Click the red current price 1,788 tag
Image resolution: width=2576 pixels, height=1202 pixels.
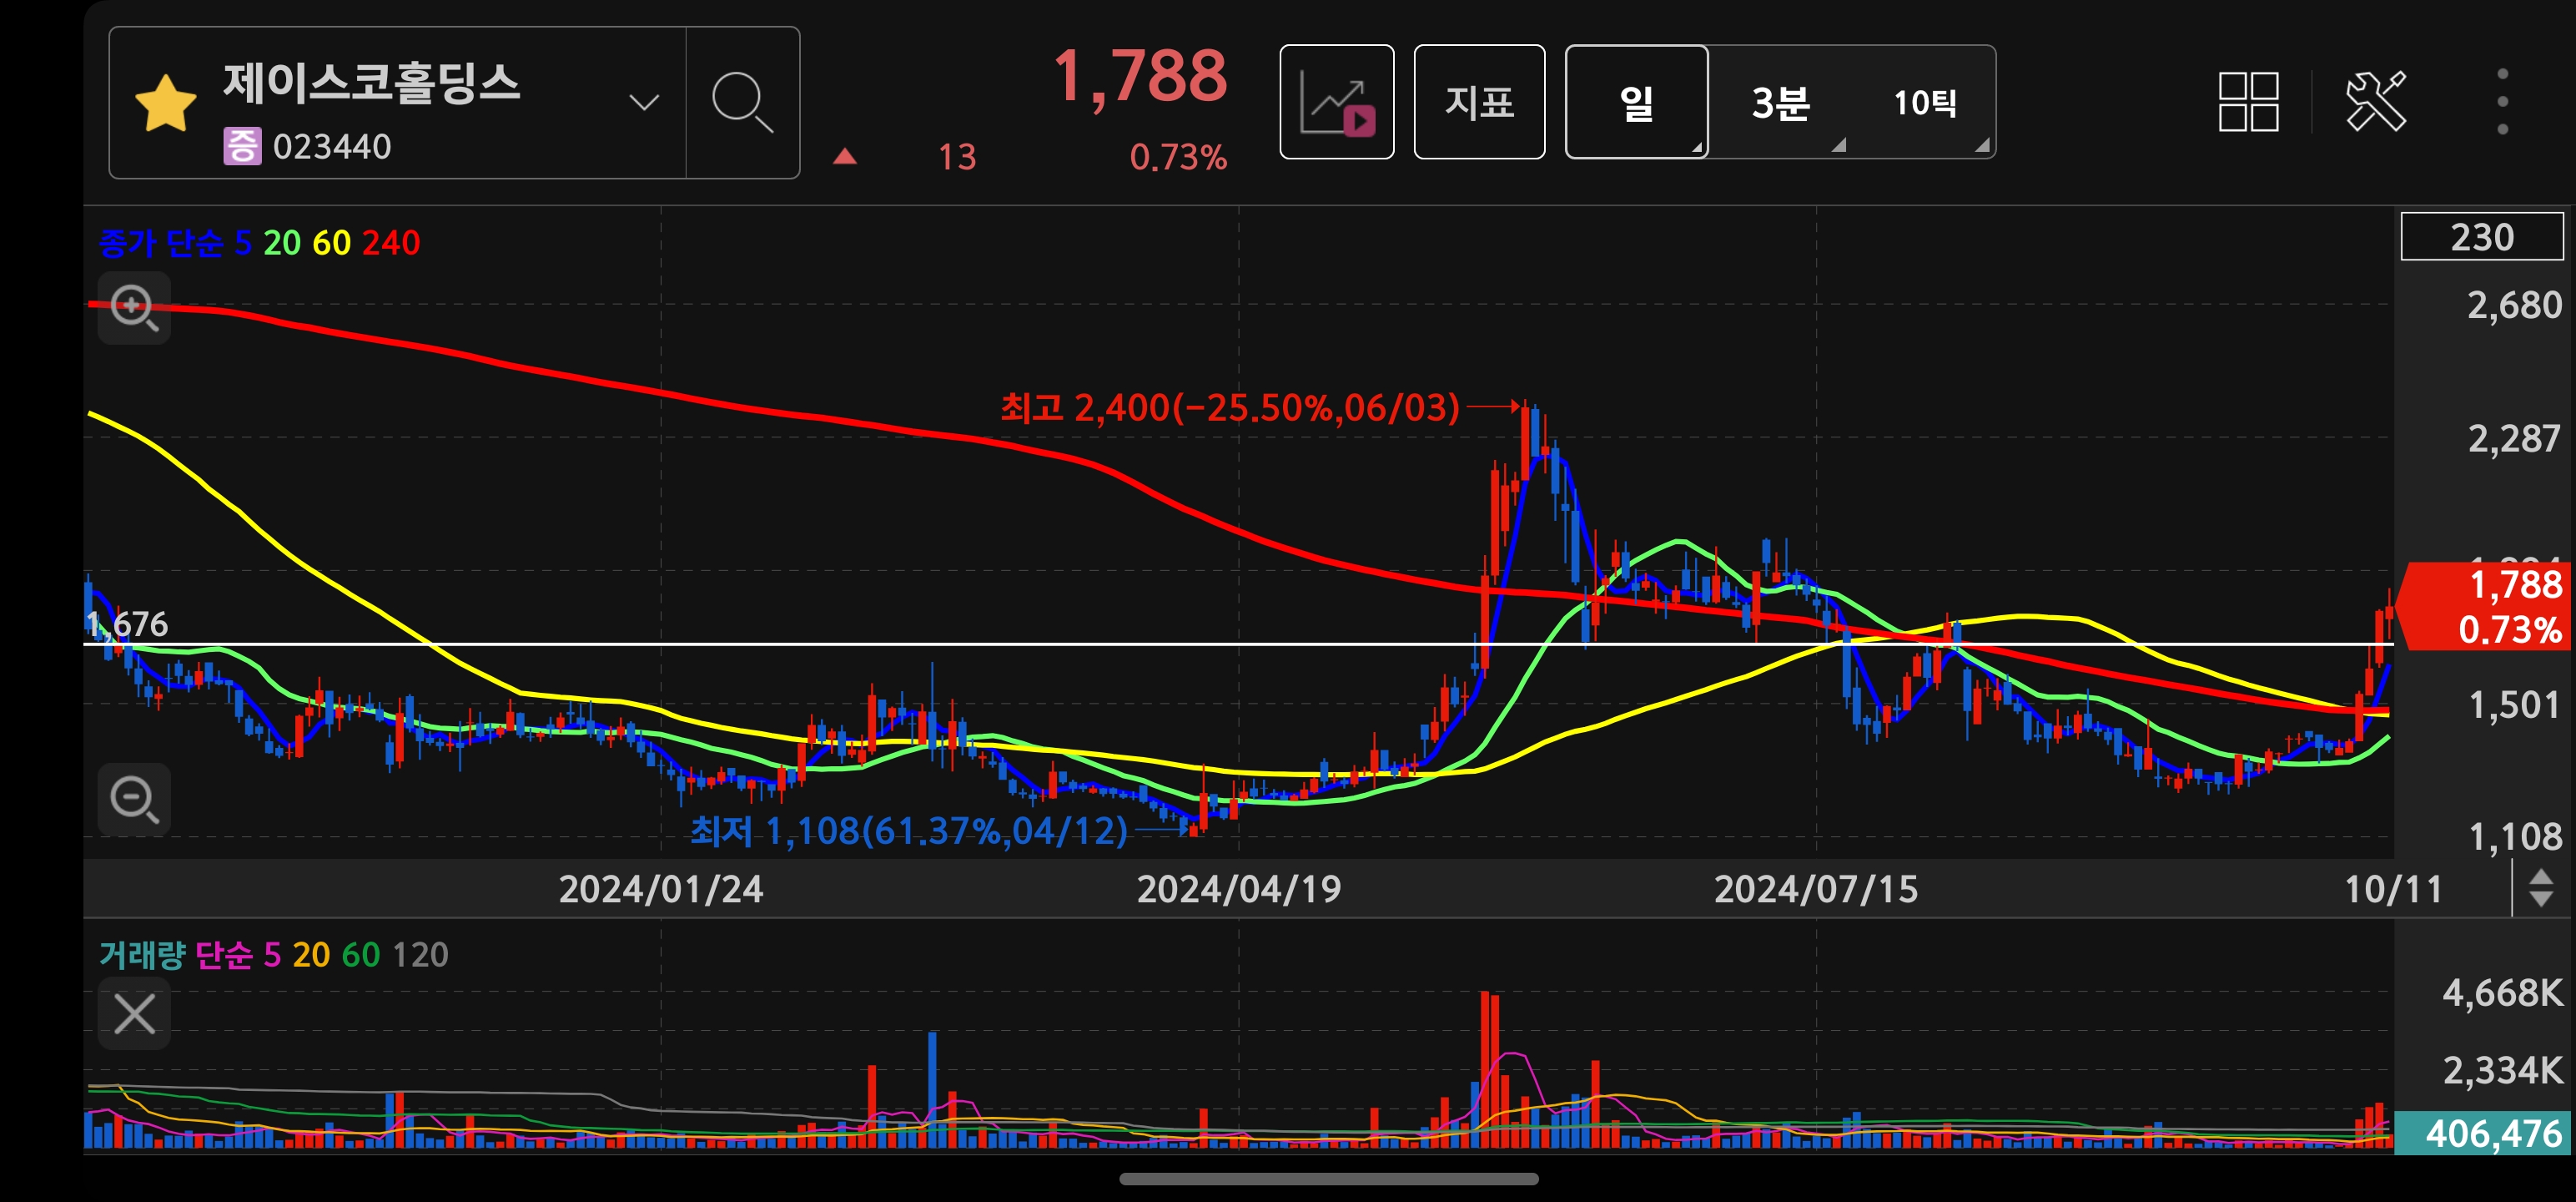coord(2490,607)
